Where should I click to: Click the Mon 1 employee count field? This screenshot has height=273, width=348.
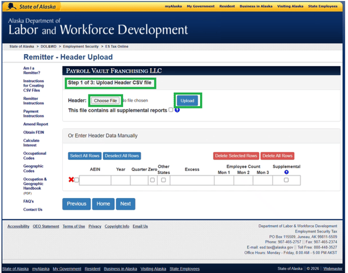[224, 180]
